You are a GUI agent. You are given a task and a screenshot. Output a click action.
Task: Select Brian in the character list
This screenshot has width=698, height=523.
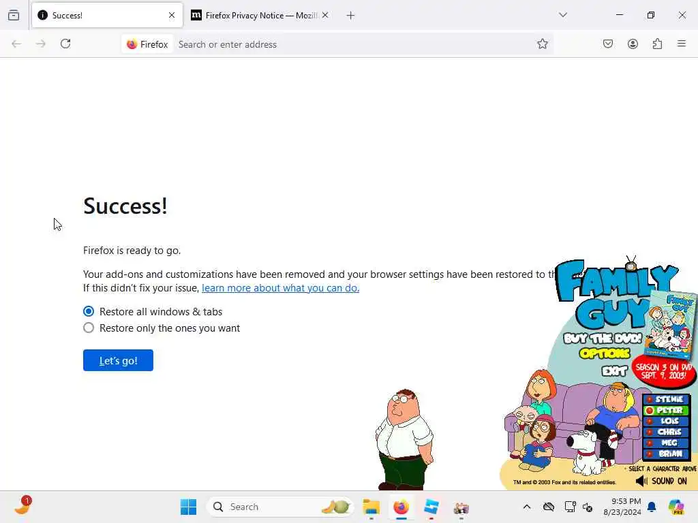[667, 454]
